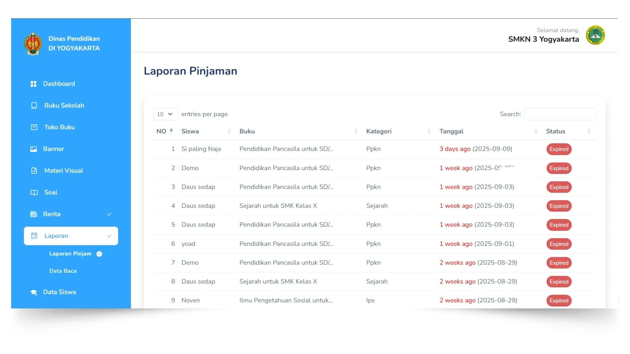Open the SMKN 3 Yogyakarta profile avatar
Viewport: 630px width, 354px height.
pyautogui.click(x=596, y=35)
